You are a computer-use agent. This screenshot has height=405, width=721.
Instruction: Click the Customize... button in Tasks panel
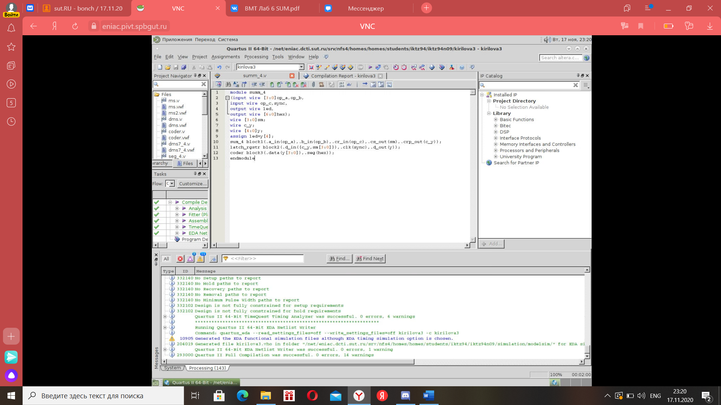click(x=193, y=184)
